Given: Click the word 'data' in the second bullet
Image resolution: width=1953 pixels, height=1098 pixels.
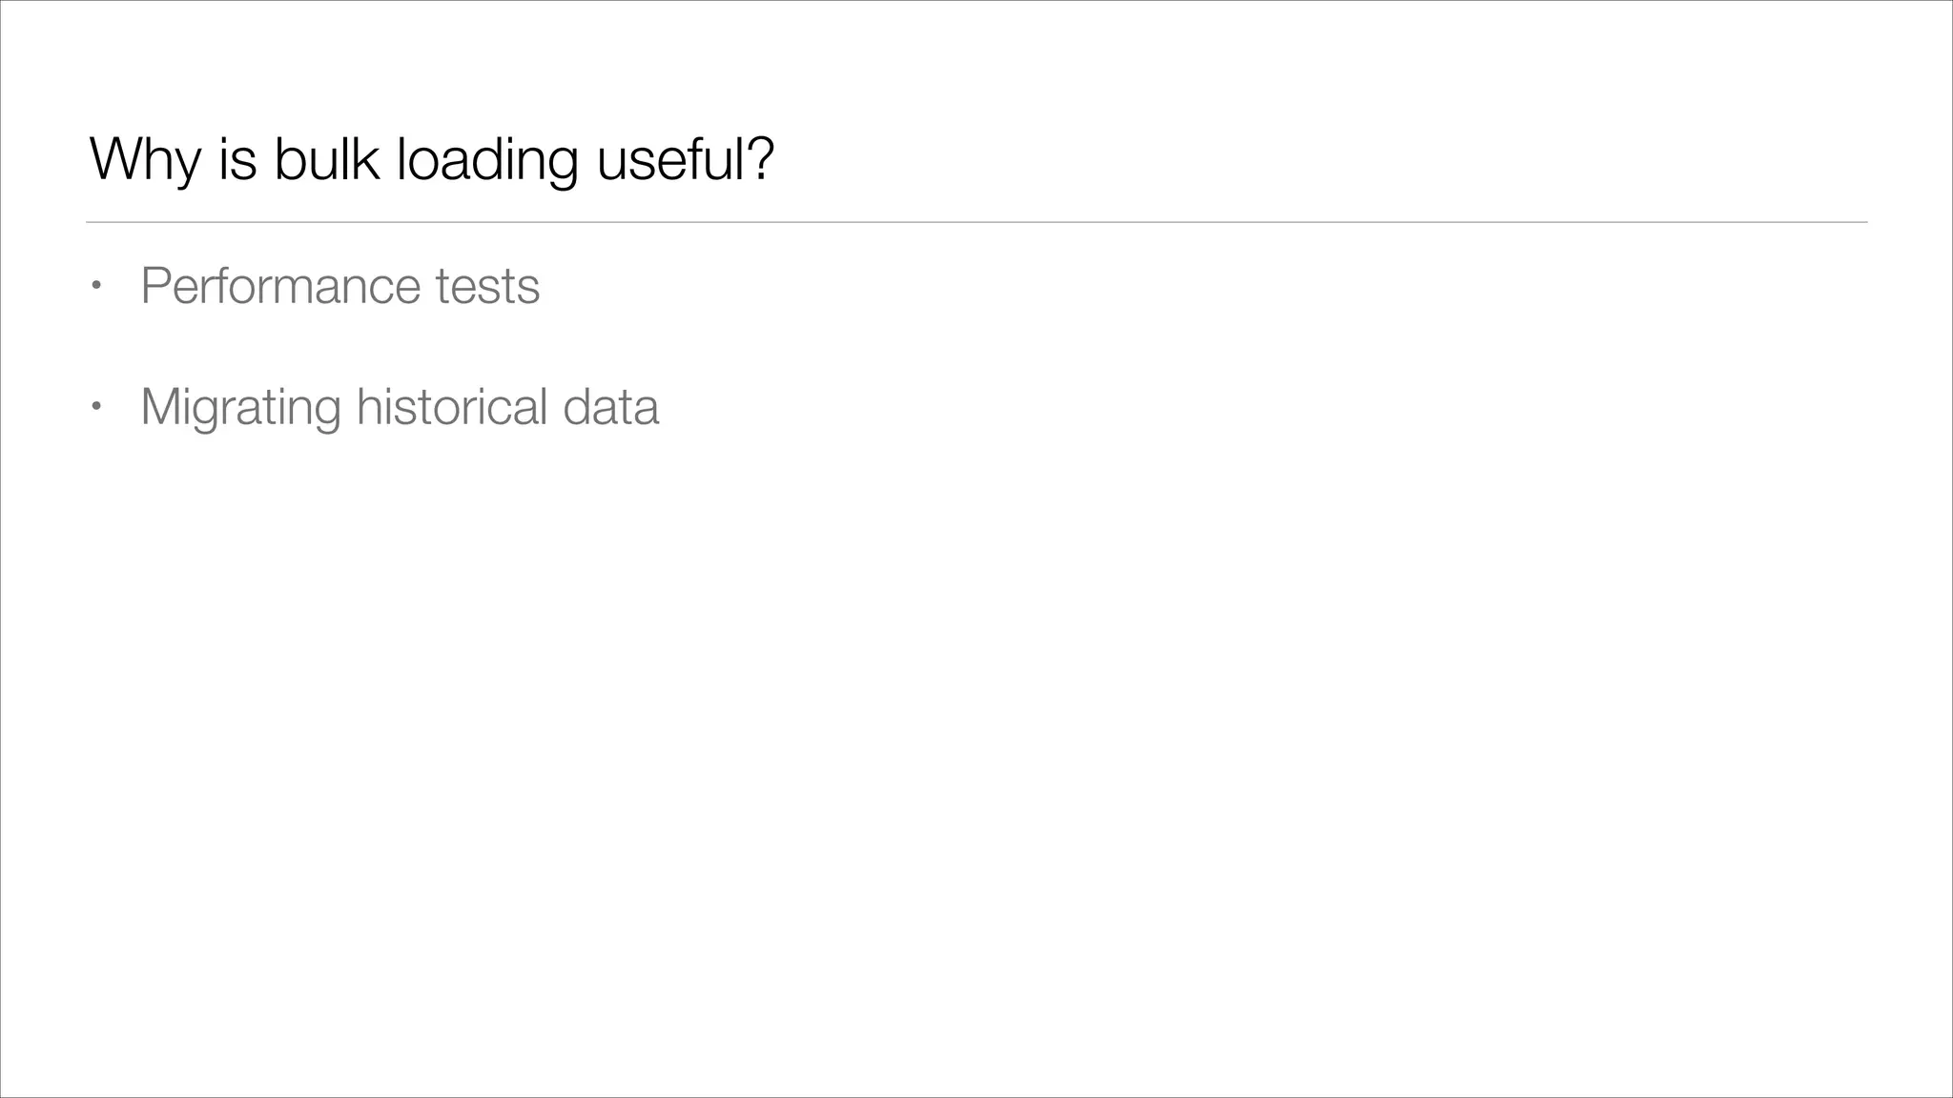Looking at the screenshot, I should tap(610, 407).
